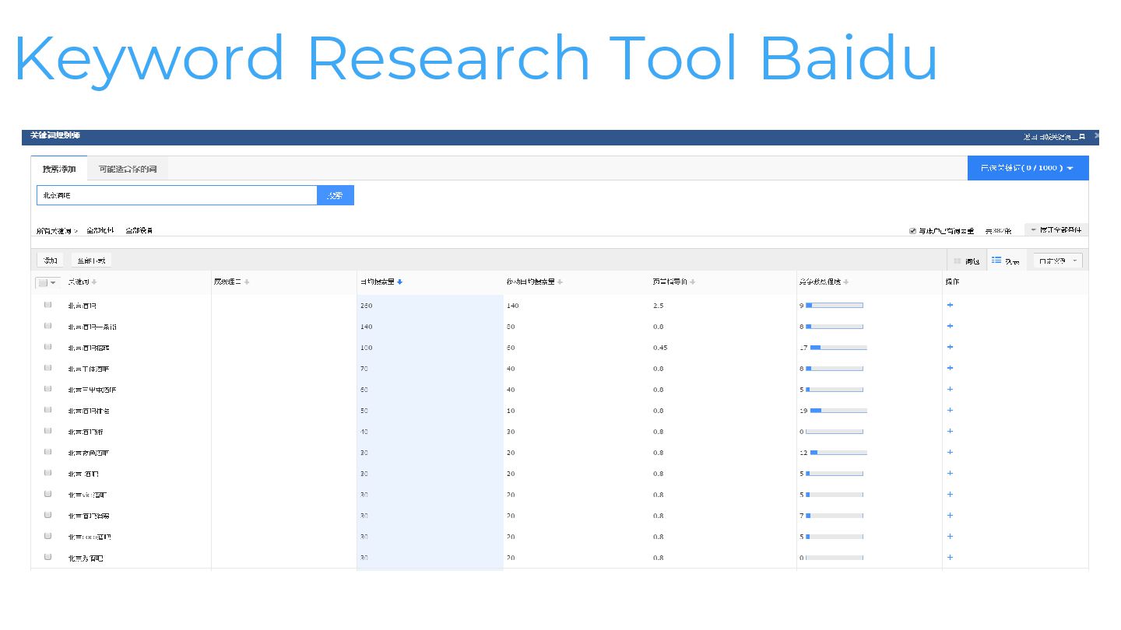Click plus icon for keyword with 140 daily searches

tap(950, 326)
